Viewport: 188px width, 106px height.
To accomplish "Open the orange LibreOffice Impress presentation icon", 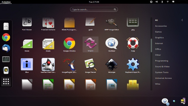I will coord(90,85).
